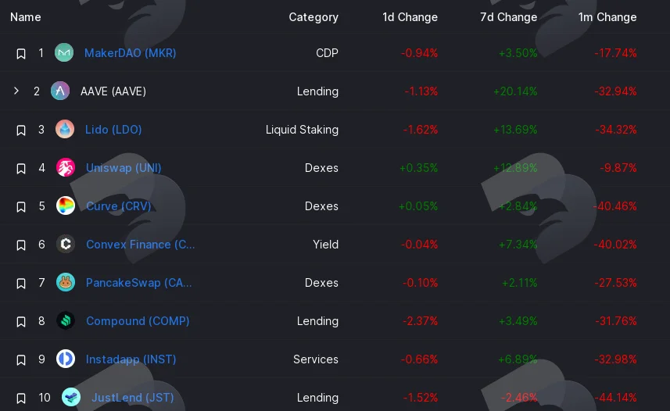Click the Curve rainbow logo icon
The width and height of the screenshot is (670, 411).
coord(66,205)
